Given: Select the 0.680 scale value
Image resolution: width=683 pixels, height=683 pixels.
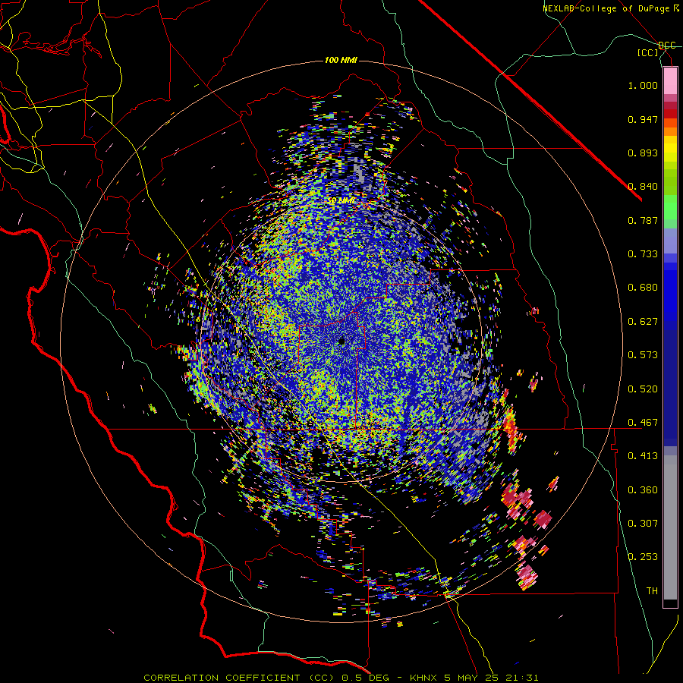Looking at the screenshot, I should click(x=643, y=288).
